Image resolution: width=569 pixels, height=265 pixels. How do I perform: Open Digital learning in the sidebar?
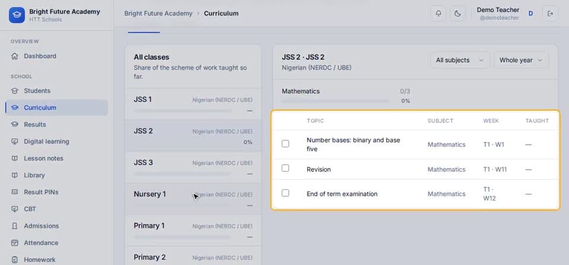(56, 141)
